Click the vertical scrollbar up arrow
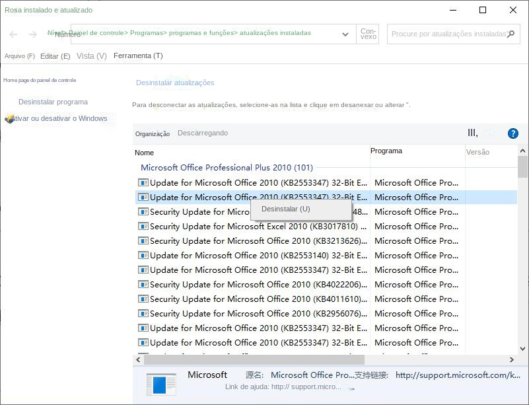Image resolution: width=529 pixels, height=405 pixels. point(522,151)
